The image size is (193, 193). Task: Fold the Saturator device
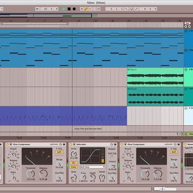[74, 144]
